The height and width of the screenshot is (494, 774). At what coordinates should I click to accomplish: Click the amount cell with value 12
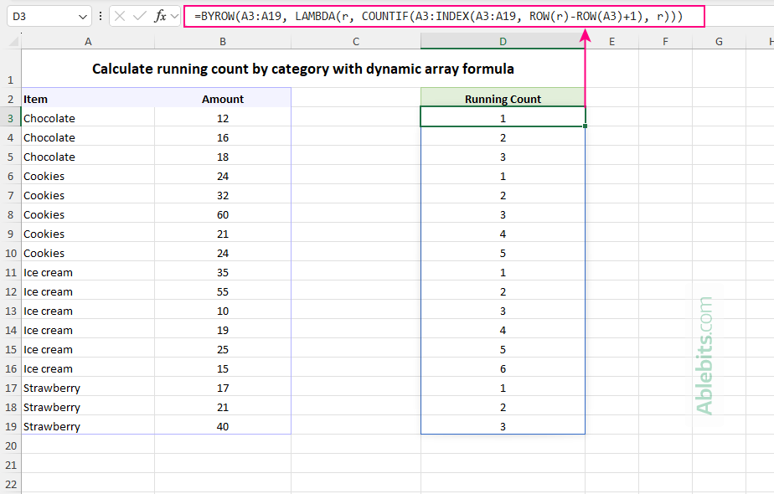pyautogui.click(x=223, y=118)
